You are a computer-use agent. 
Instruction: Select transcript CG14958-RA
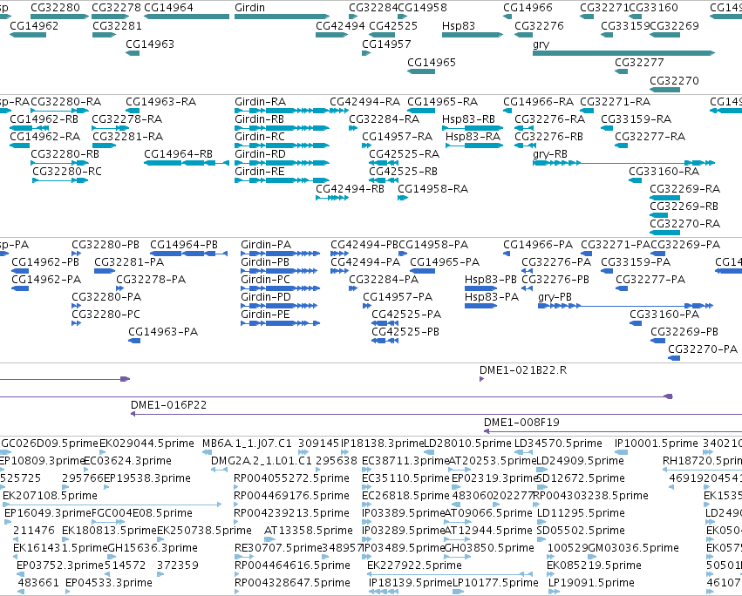(433, 189)
